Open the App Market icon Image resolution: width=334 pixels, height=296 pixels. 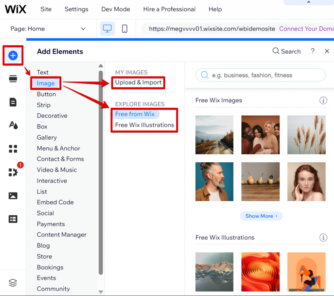pyautogui.click(x=13, y=172)
